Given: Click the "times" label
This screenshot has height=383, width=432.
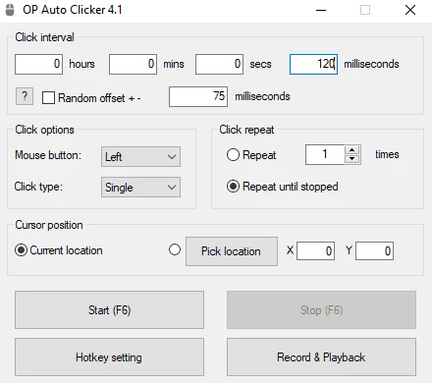Looking at the screenshot, I should pos(387,154).
